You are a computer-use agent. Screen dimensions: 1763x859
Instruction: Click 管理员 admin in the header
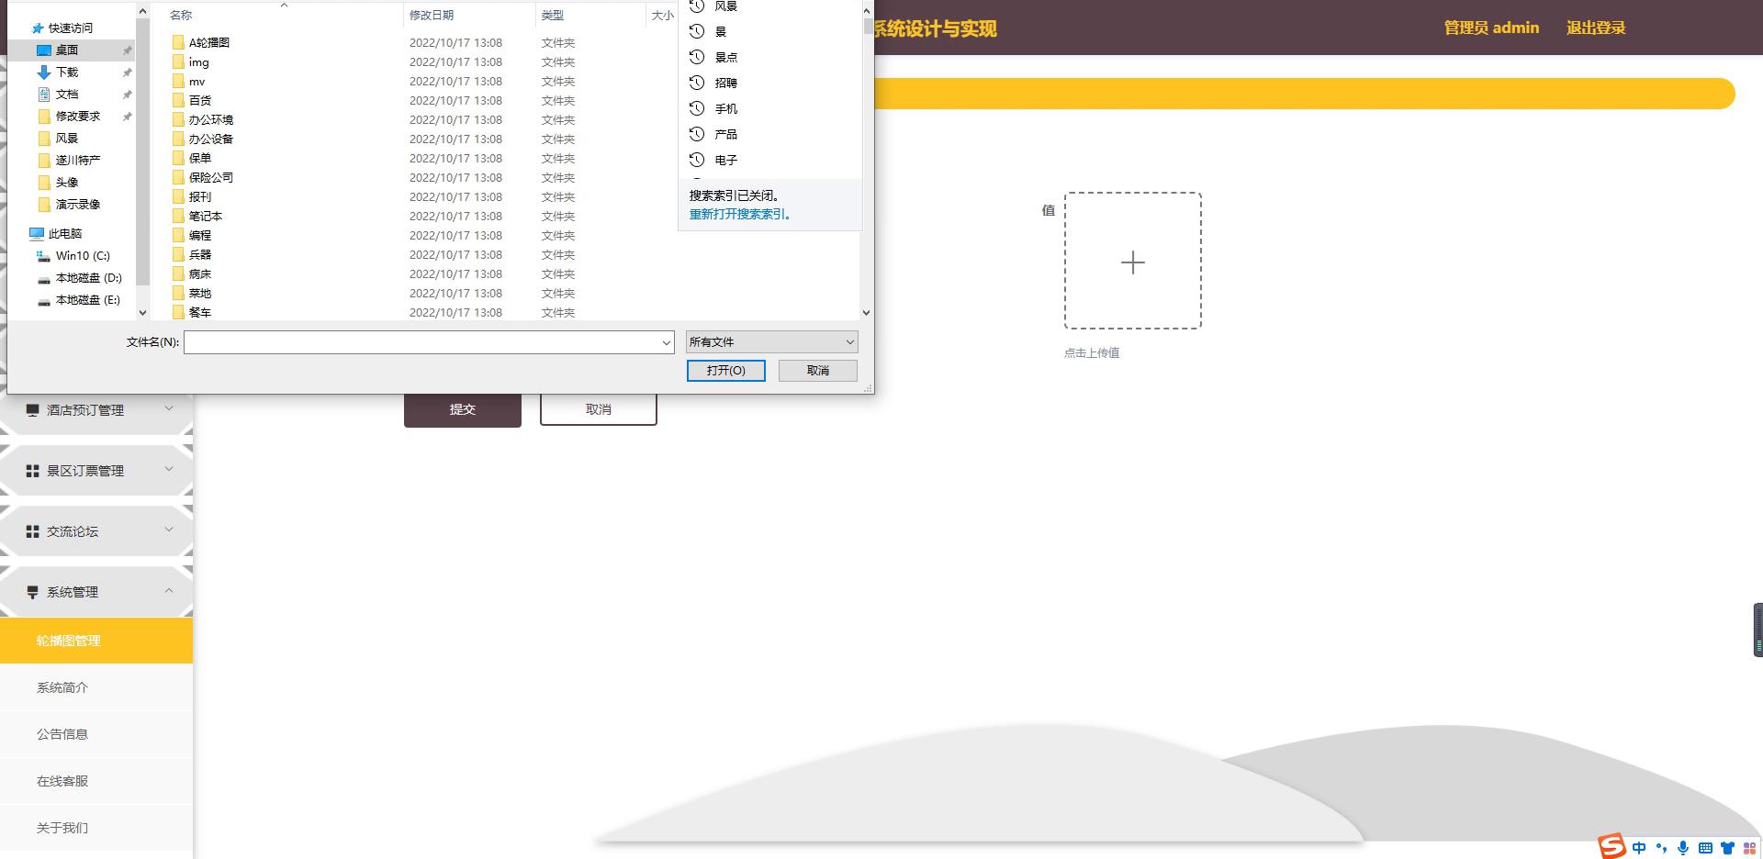click(x=1491, y=28)
